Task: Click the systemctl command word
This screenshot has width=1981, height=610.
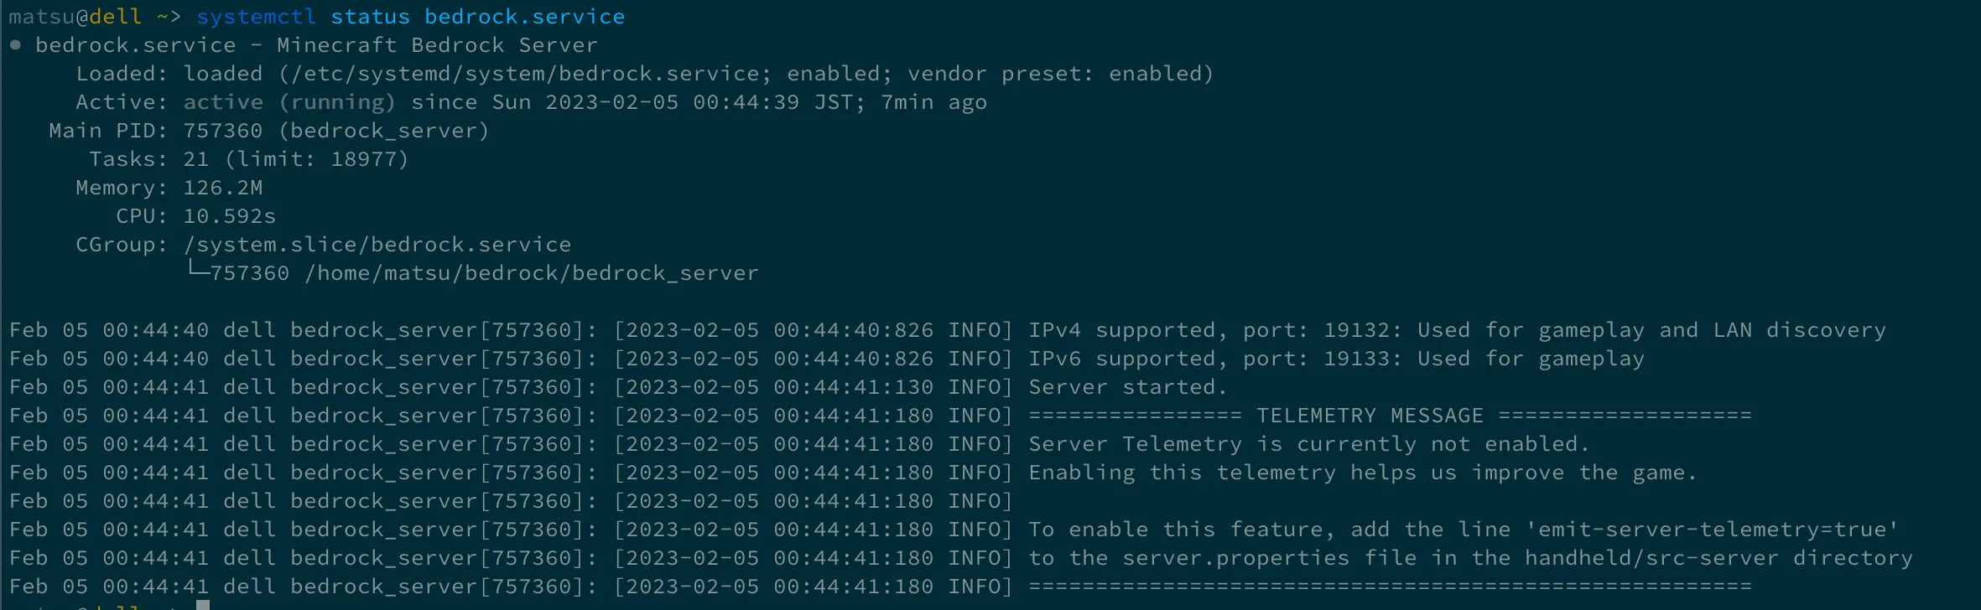Action: (257, 17)
